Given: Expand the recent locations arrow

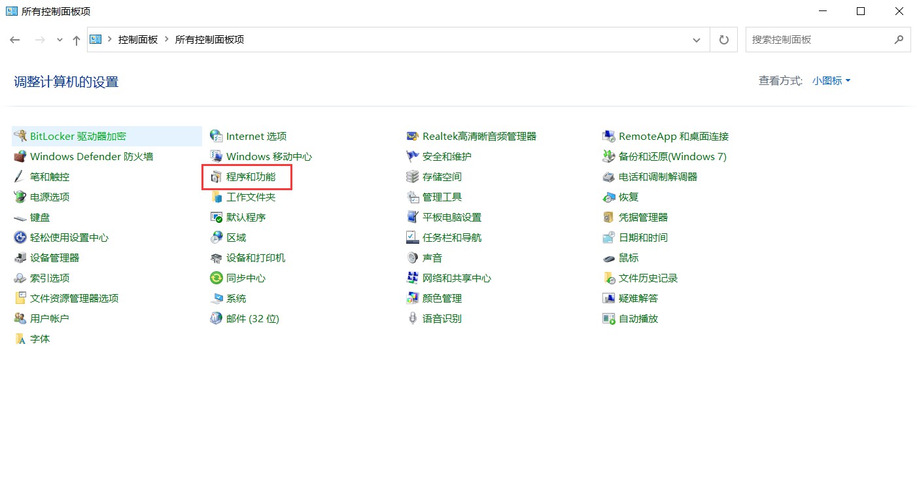Looking at the screenshot, I should pos(60,40).
